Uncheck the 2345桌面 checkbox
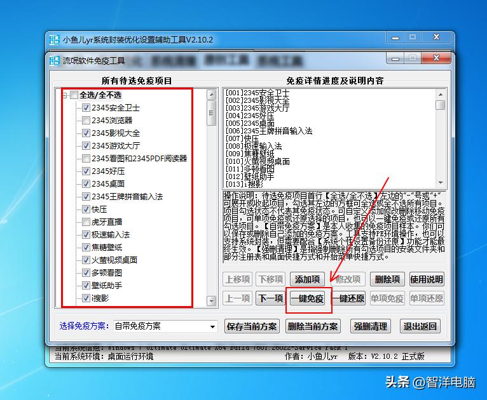The width and height of the screenshot is (487, 400). (86, 184)
